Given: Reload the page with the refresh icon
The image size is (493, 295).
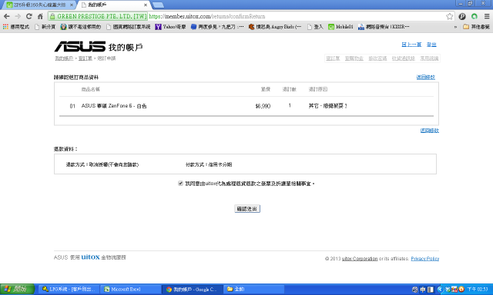Looking at the screenshot, I should [29, 16].
